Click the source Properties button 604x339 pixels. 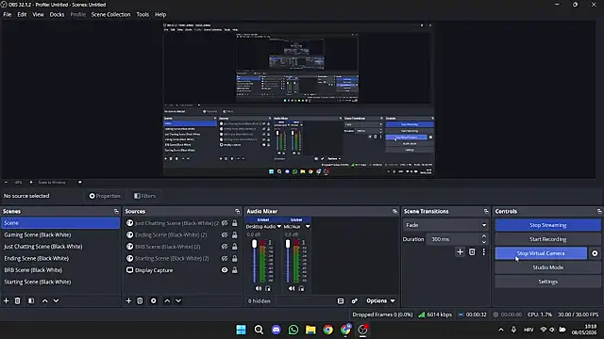pos(105,196)
